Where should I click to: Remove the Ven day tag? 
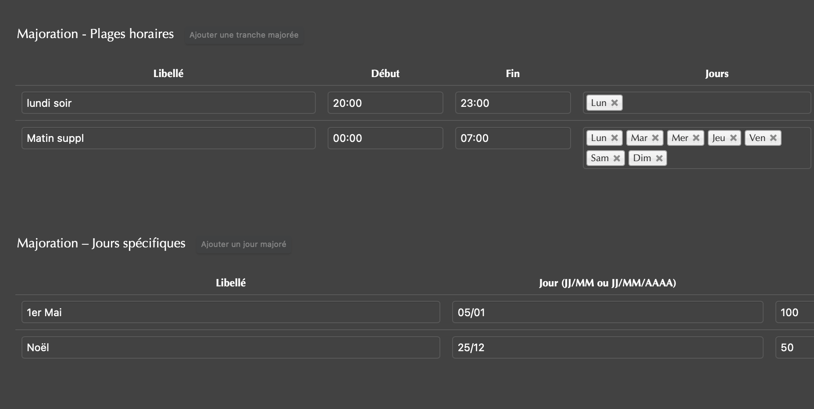tap(773, 138)
